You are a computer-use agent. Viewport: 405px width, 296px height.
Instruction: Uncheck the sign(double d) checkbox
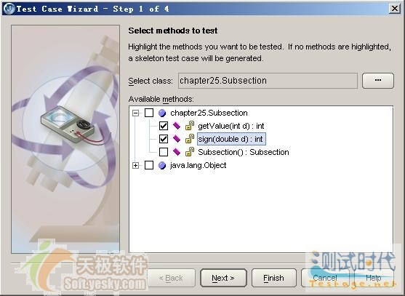point(164,139)
